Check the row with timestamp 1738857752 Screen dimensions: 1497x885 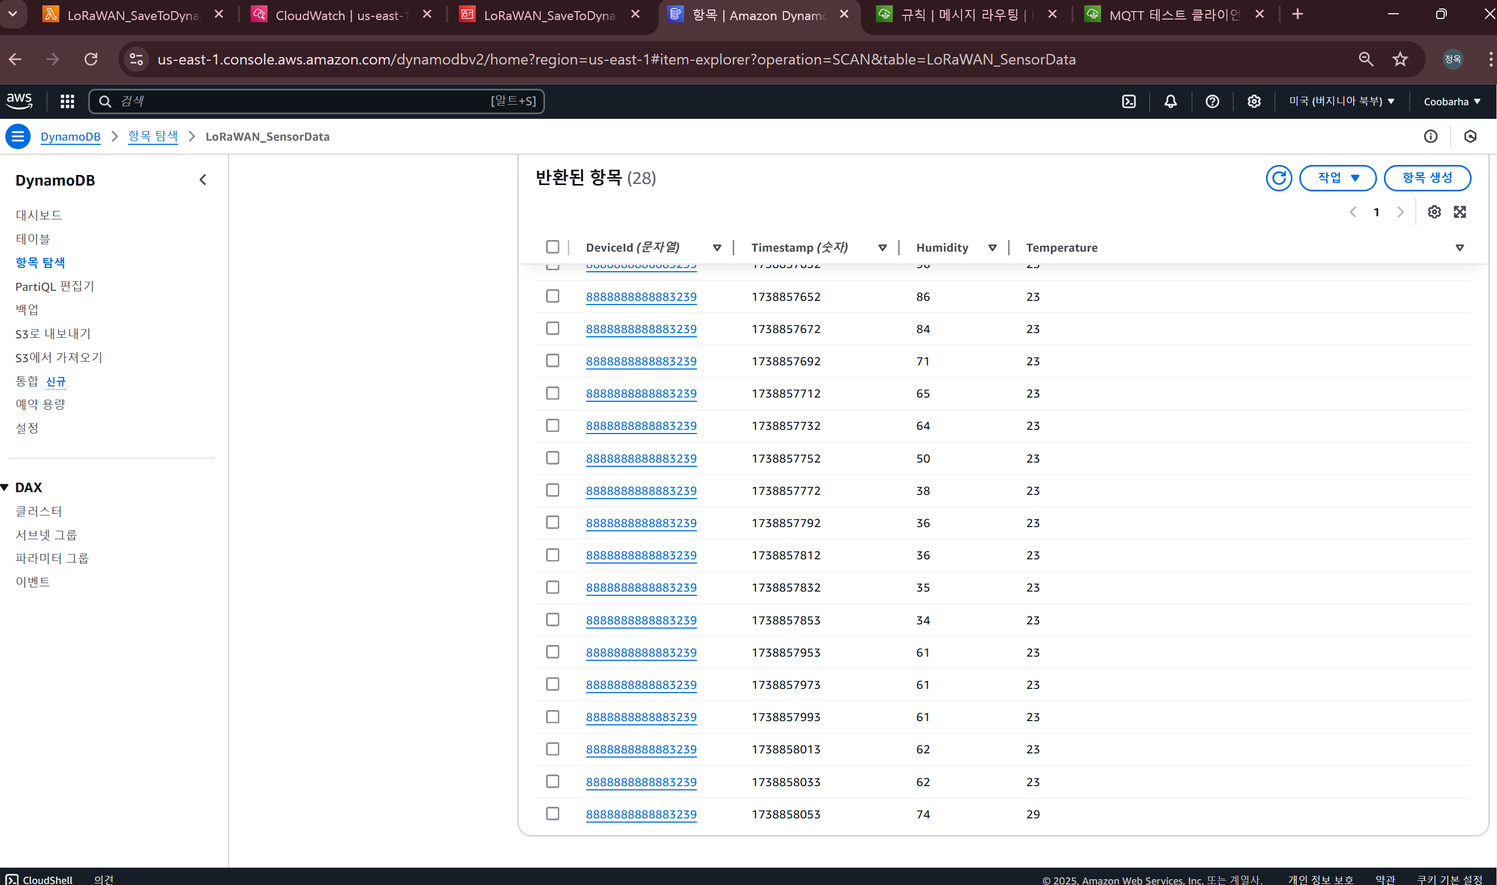[x=553, y=458]
